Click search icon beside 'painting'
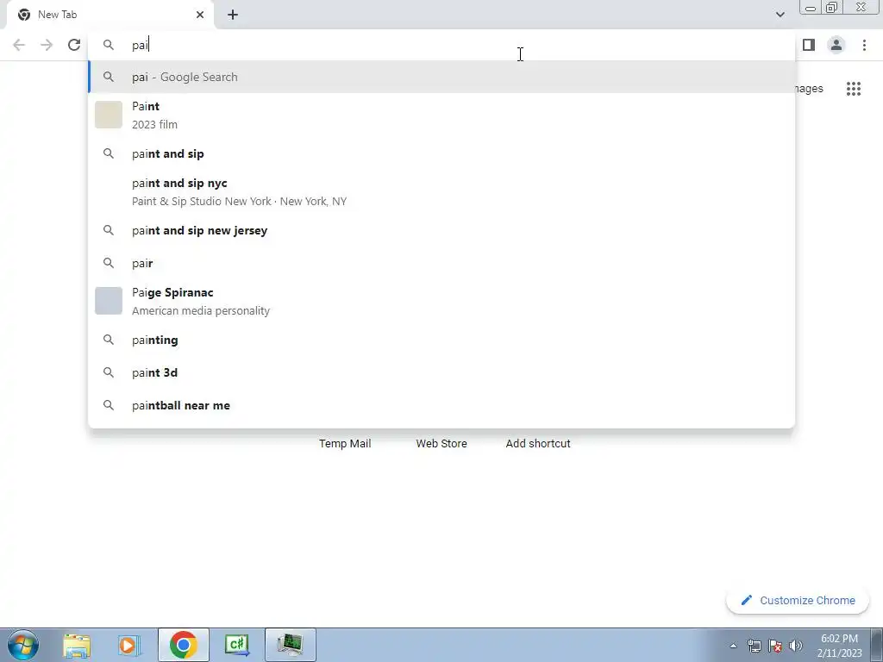This screenshot has height=662, width=883. tap(108, 340)
